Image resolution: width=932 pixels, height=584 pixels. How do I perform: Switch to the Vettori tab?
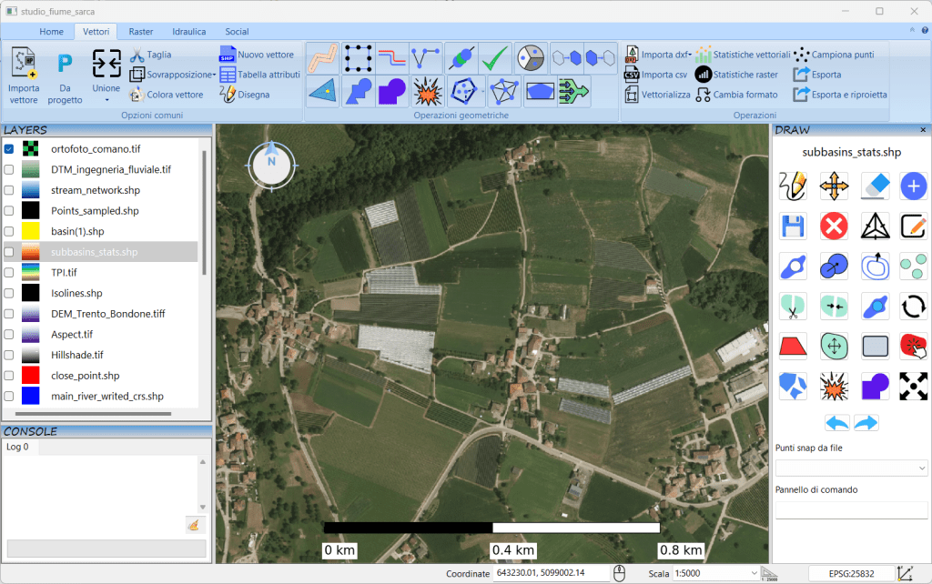96,32
